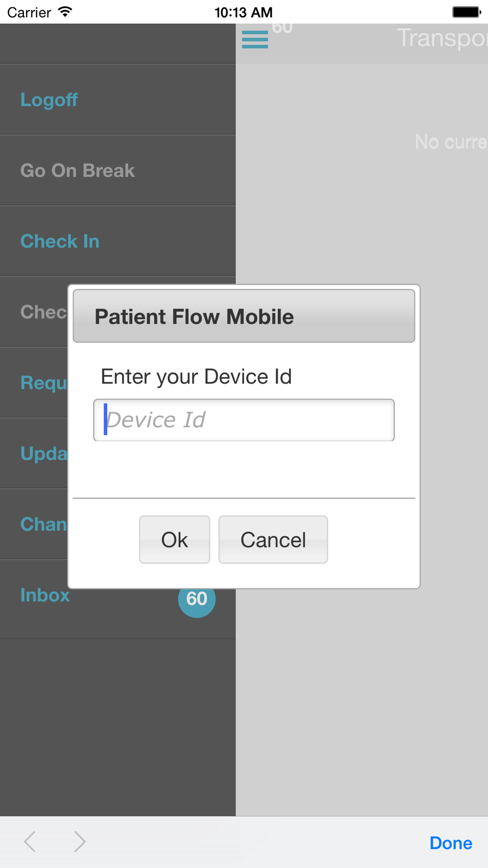Select the partially hidden "Requ" menu item
488x868 pixels.
[x=43, y=383]
